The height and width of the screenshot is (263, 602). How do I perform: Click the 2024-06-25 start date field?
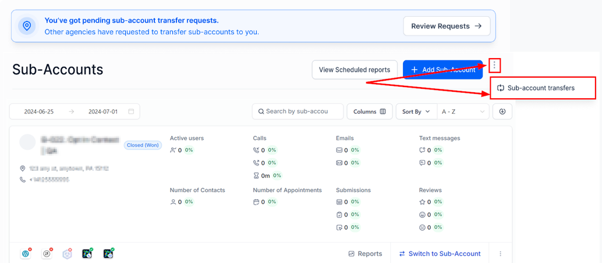click(x=39, y=112)
